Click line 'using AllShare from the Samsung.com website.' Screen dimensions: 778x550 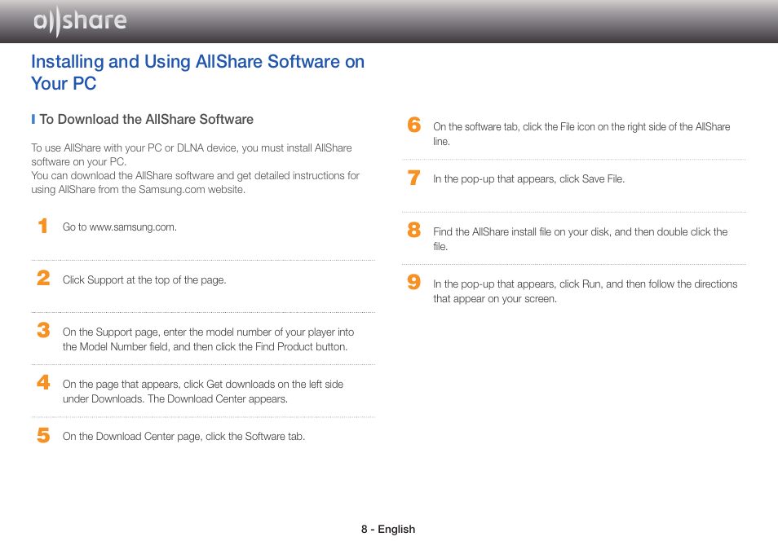coord(139,190)
